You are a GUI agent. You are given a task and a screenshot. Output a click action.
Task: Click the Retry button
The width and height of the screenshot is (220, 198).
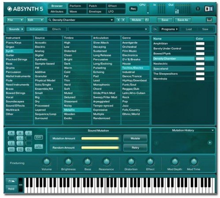tap(135, 147)
